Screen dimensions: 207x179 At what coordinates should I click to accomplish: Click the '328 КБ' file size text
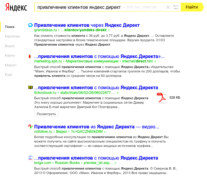[175, 97]
